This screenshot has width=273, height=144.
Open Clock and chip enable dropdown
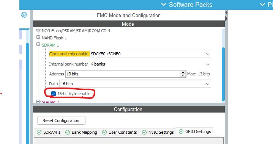[150, 54]
